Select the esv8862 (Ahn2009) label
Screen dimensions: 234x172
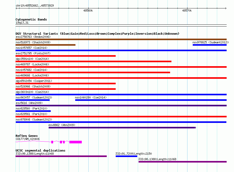[x=62, y=125]
